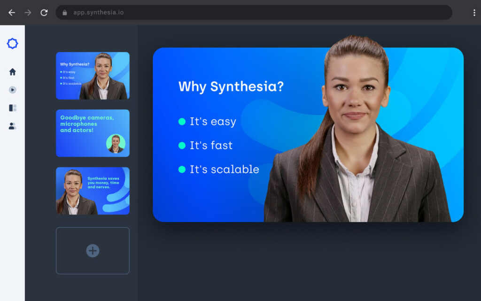Image resolution: width=481 pixels, height=301 pixels.
Task: Click the "It's scalable" bullet text on canvas
Action: pyautogui.click(x=224, y=170)
